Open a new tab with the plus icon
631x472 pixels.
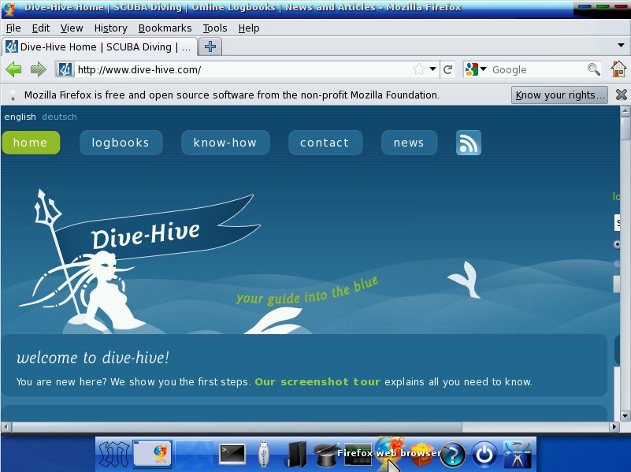210,46
